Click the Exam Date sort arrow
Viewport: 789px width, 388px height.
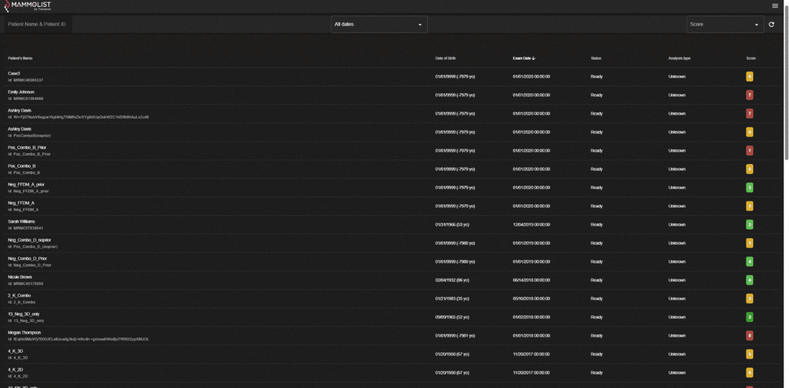[533, 59]
